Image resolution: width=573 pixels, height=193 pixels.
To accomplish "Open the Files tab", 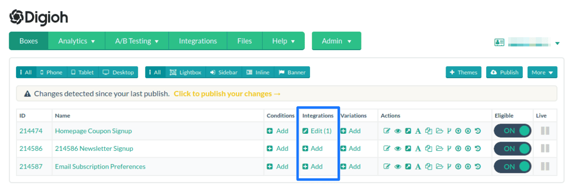I will 244,41.
